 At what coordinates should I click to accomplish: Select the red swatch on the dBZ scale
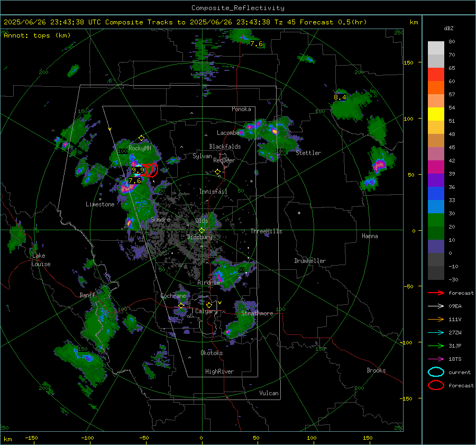436,75
